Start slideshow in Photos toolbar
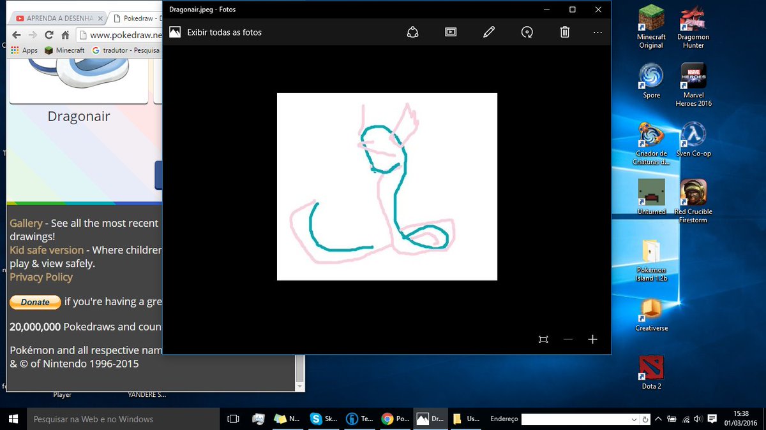 point(451,32)
